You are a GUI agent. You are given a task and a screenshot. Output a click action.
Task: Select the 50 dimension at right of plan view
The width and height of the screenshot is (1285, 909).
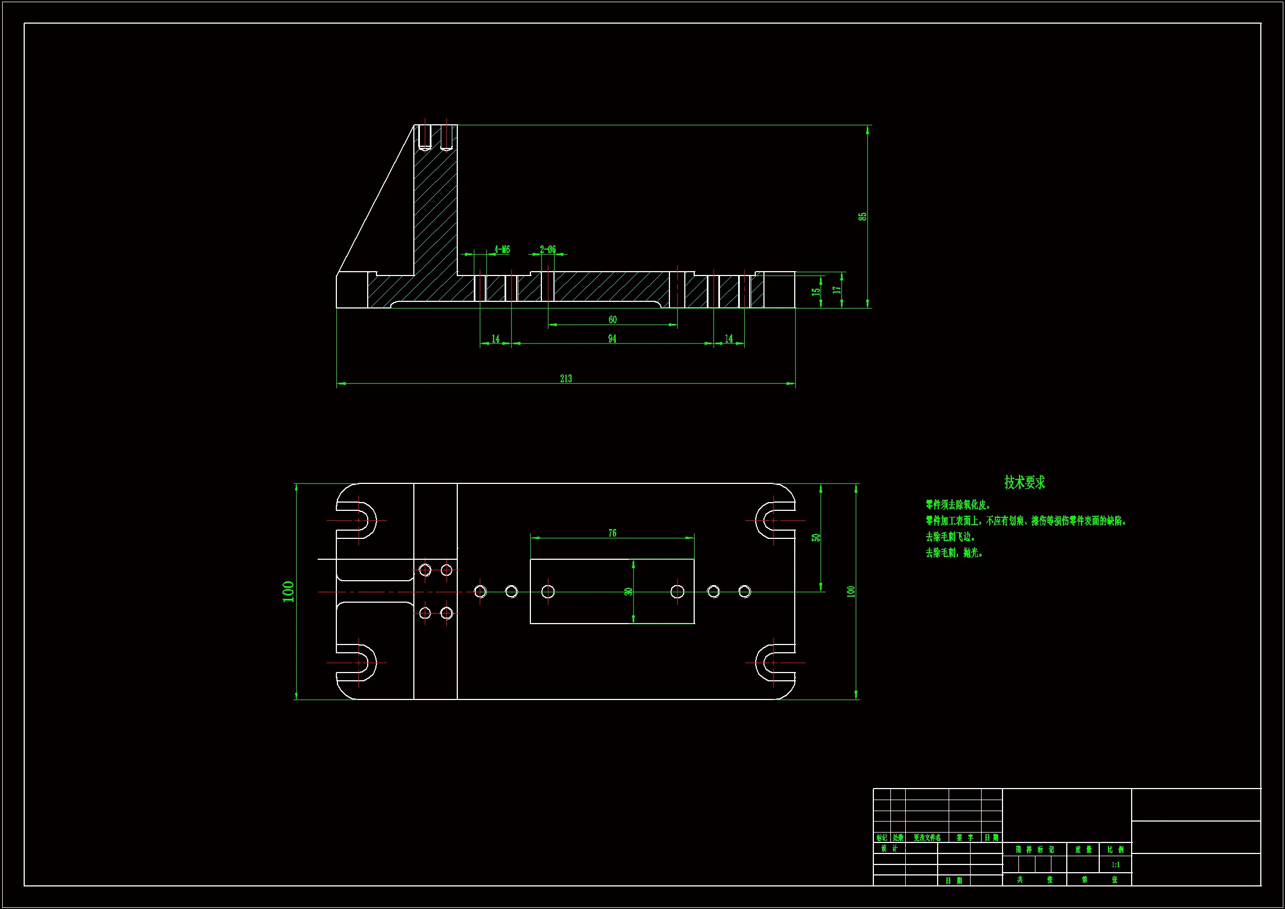[x=816, y=538]
